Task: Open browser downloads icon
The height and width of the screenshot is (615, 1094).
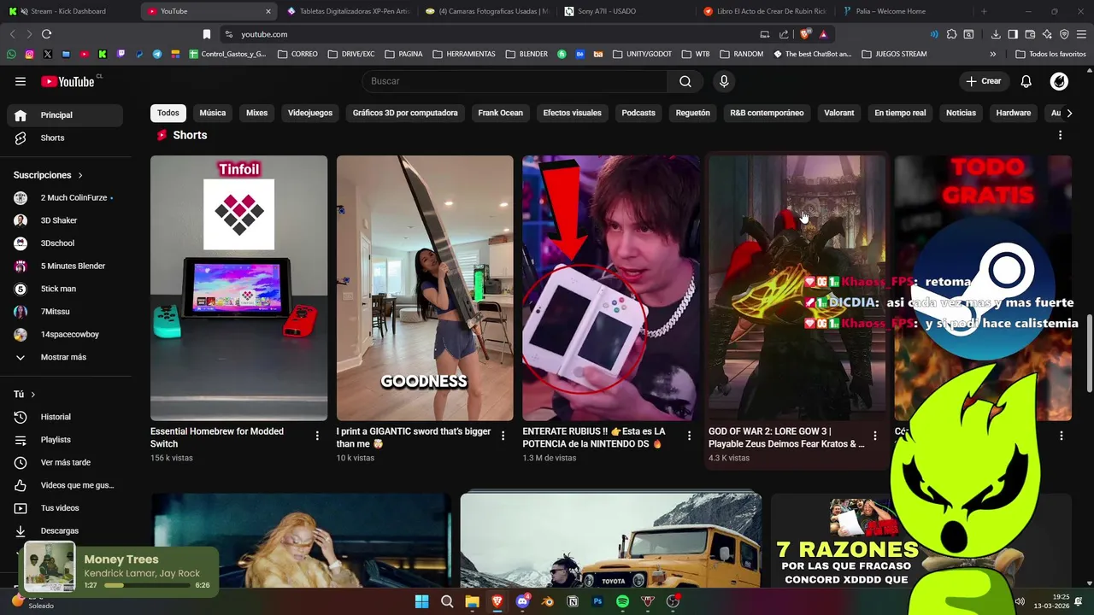Action: coord(996,34)
